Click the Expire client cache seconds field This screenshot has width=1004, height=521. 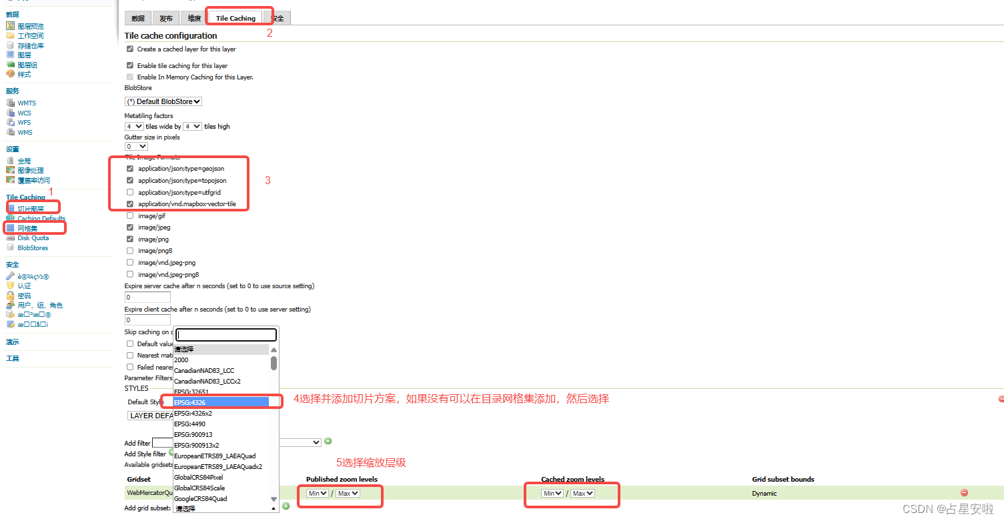coord(147,320)
